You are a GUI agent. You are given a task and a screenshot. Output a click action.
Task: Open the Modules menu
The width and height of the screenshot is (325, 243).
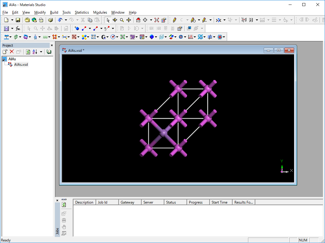(x=100, y=12)
